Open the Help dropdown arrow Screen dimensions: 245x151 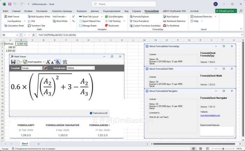(x=202, y=21)
